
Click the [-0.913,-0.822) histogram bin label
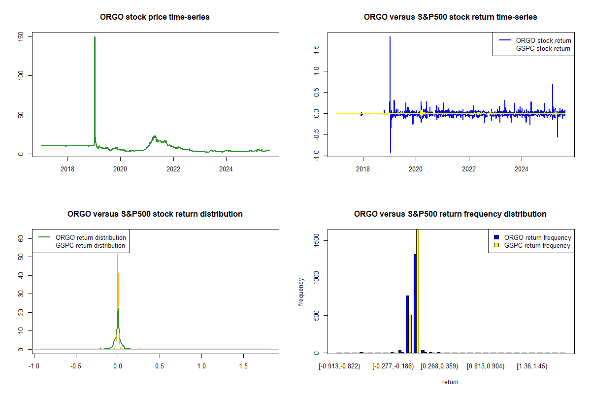(x=339, y=366)
